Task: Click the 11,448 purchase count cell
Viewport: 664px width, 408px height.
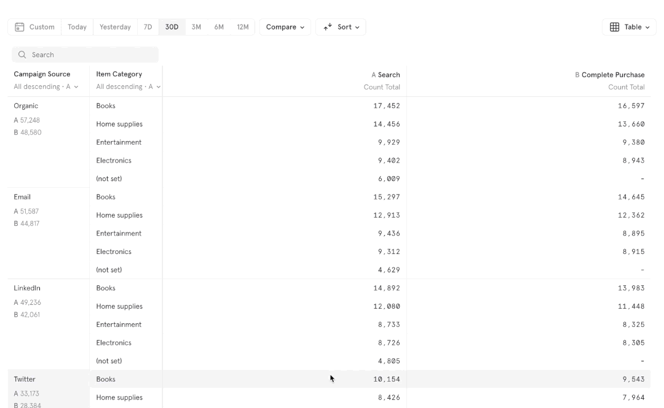Action: [631, 307]
